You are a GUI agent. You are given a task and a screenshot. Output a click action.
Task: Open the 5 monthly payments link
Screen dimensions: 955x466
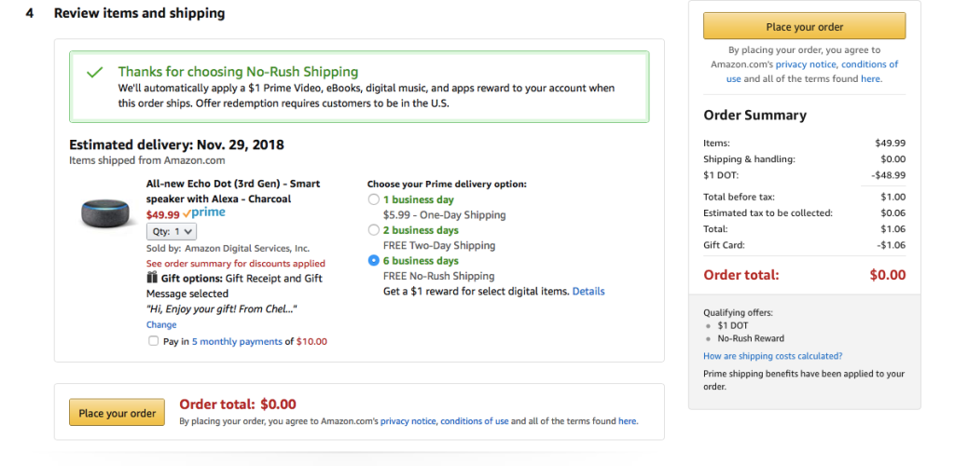click(237, 342)
